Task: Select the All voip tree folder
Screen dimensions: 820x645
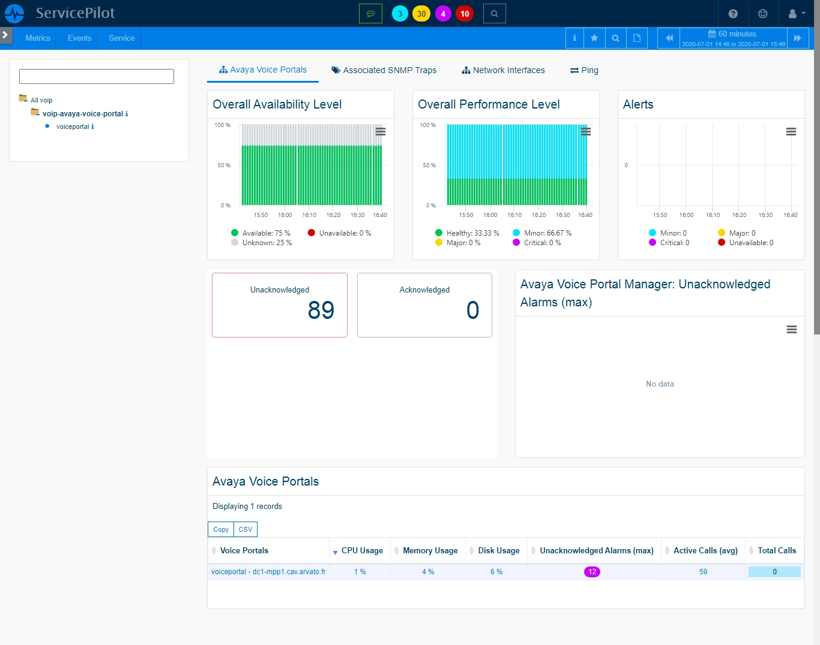Action: coord(41,100)
